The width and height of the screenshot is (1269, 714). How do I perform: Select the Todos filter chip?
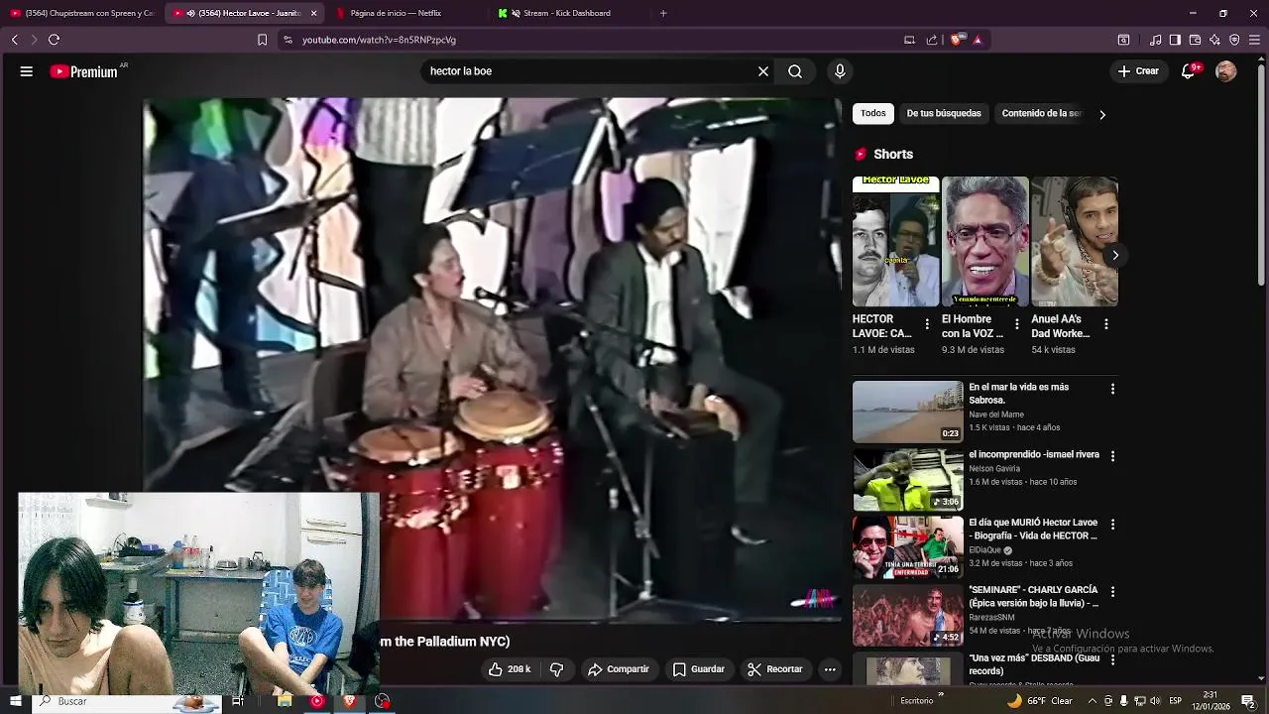tap(873, 113)
